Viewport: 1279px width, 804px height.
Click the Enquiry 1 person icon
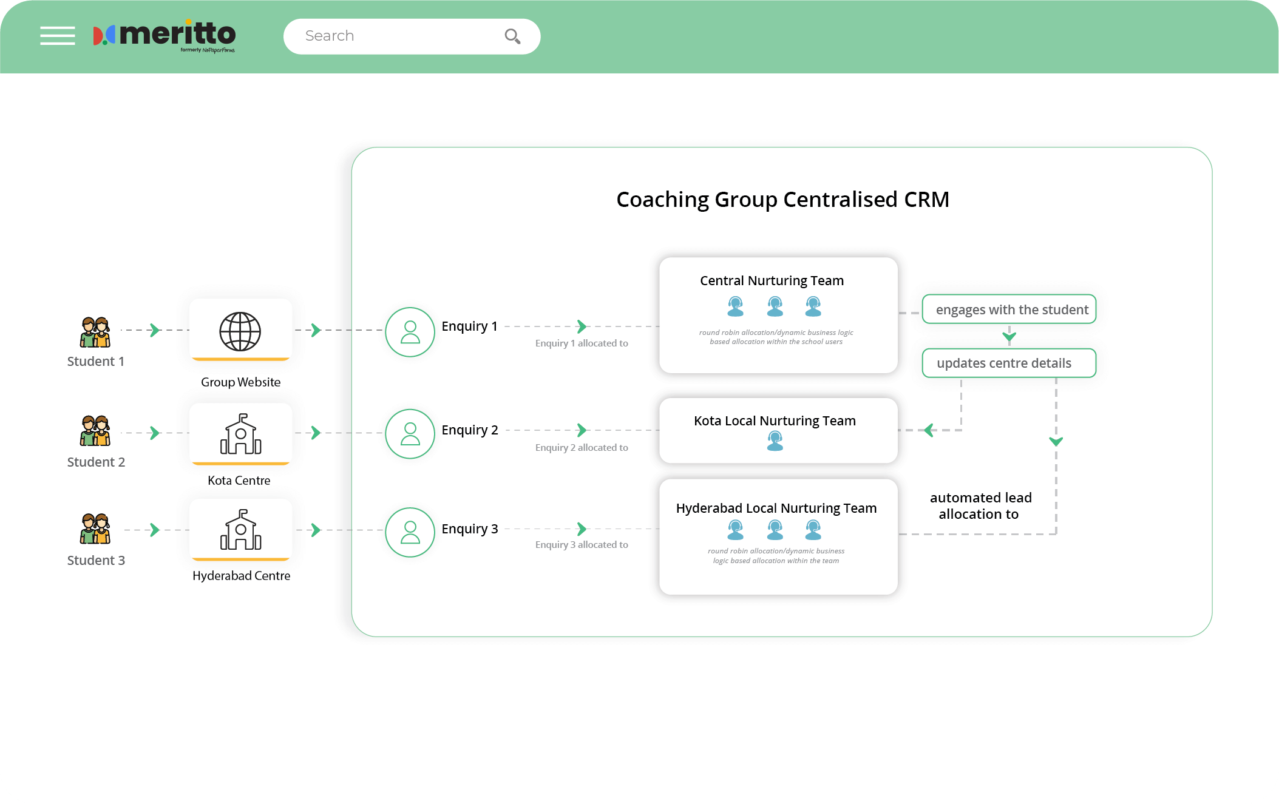click(x=409, y=332)
